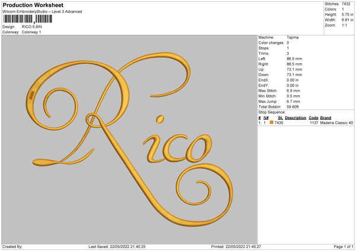Click the Wilcom EmbroideryStudio subtitle text

(42, 11)
